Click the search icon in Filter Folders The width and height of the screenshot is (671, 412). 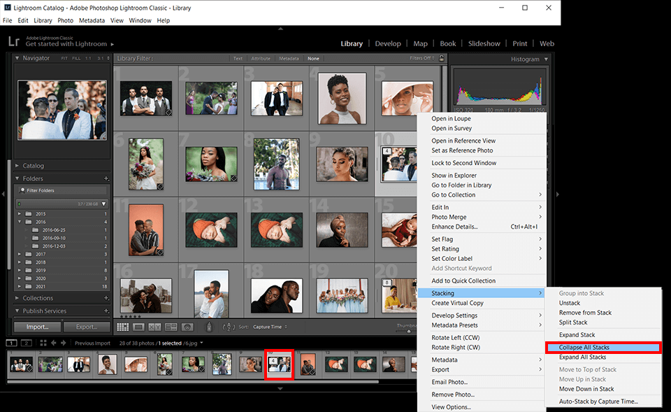point(22,190)
